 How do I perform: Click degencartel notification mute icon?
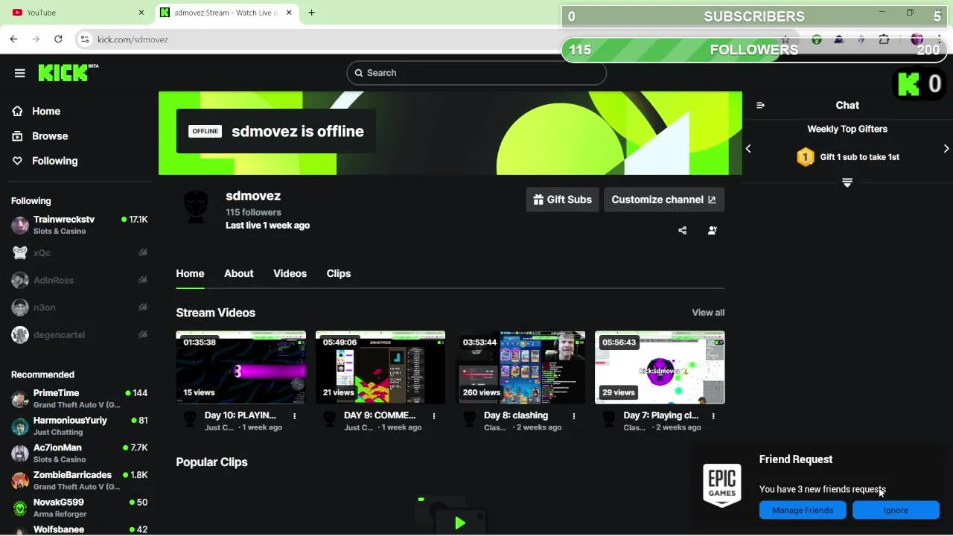click(x=142, y=335)
